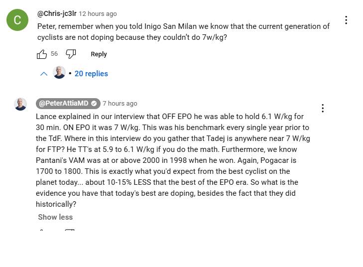This screenshot has width=363, height=267.
Task: Dislike the comment by @Chris-jc3lr
Action: coord(71,54)
